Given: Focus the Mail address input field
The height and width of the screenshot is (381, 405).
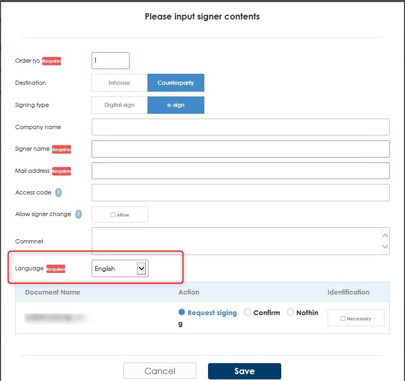Looking at the screenshot, I should coord(240,171).
